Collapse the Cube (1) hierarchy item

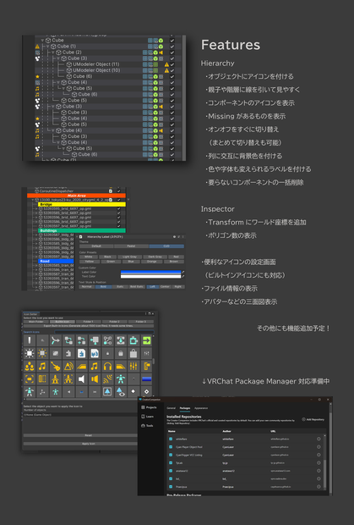[x=48, y=47]
